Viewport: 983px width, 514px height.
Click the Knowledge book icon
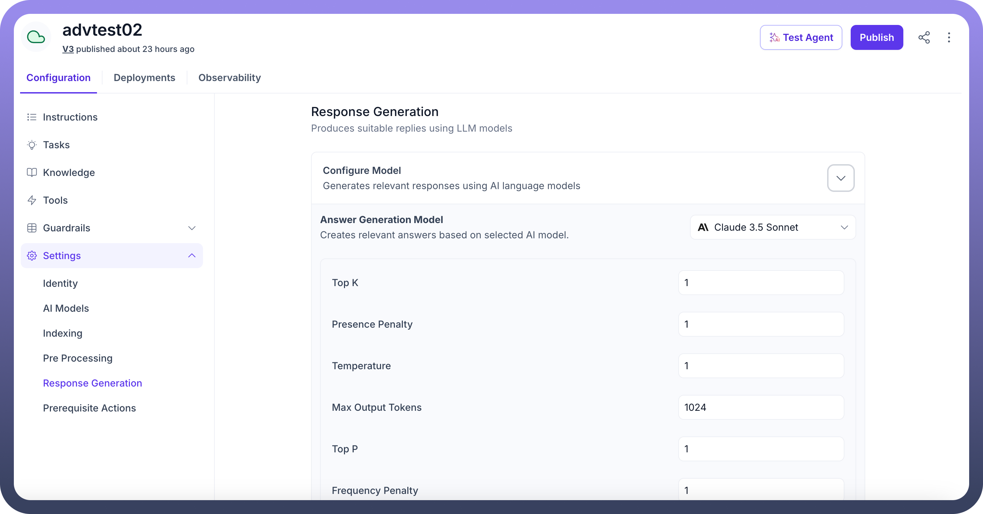[32, 172]
